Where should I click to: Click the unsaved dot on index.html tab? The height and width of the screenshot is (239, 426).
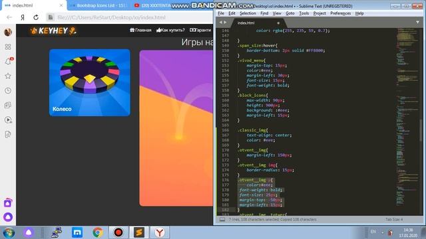tap(278, 23)
